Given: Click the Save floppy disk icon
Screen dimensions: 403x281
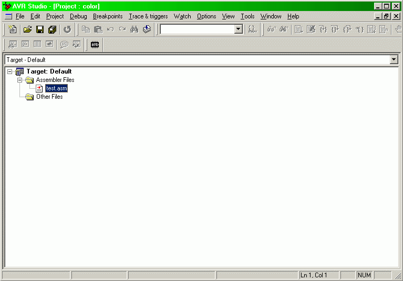Looking at the screenshot, I should coord(40,29).
